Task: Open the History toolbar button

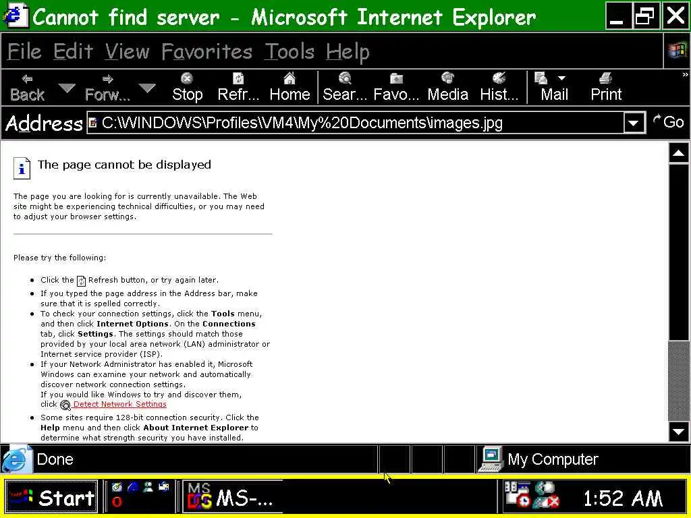Action: pyautogui.click(x=499, y=87)
